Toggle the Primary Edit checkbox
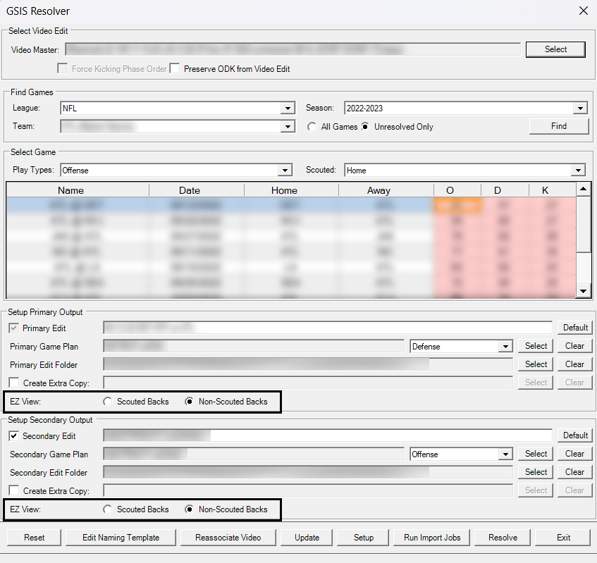This screenshot has height=563, width=597. 13,328
